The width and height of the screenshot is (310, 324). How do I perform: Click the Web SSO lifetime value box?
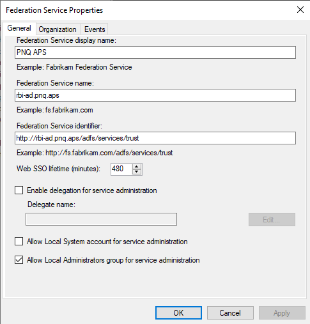tap(121, 169)
